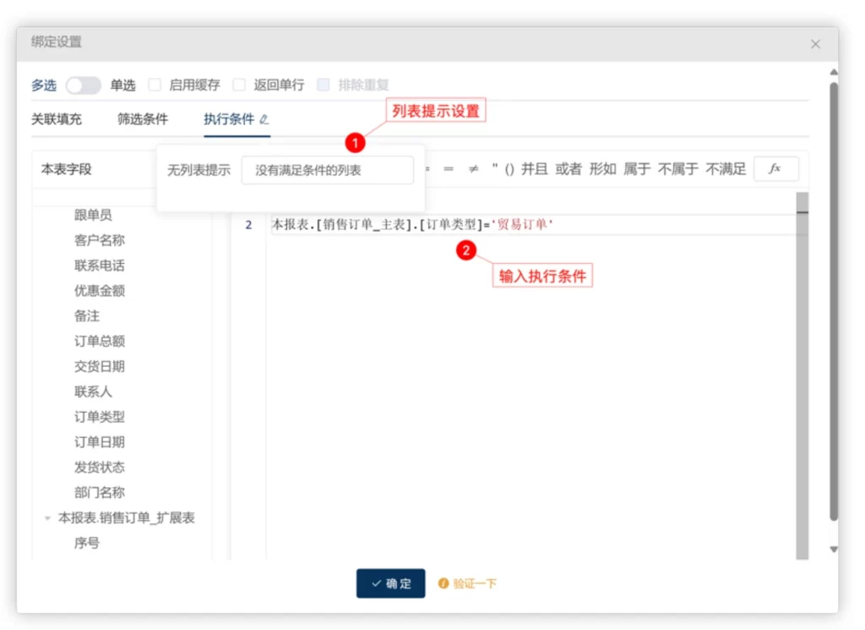
Task: Insert the not-equal ≠ operator
Action: [473, 169]
